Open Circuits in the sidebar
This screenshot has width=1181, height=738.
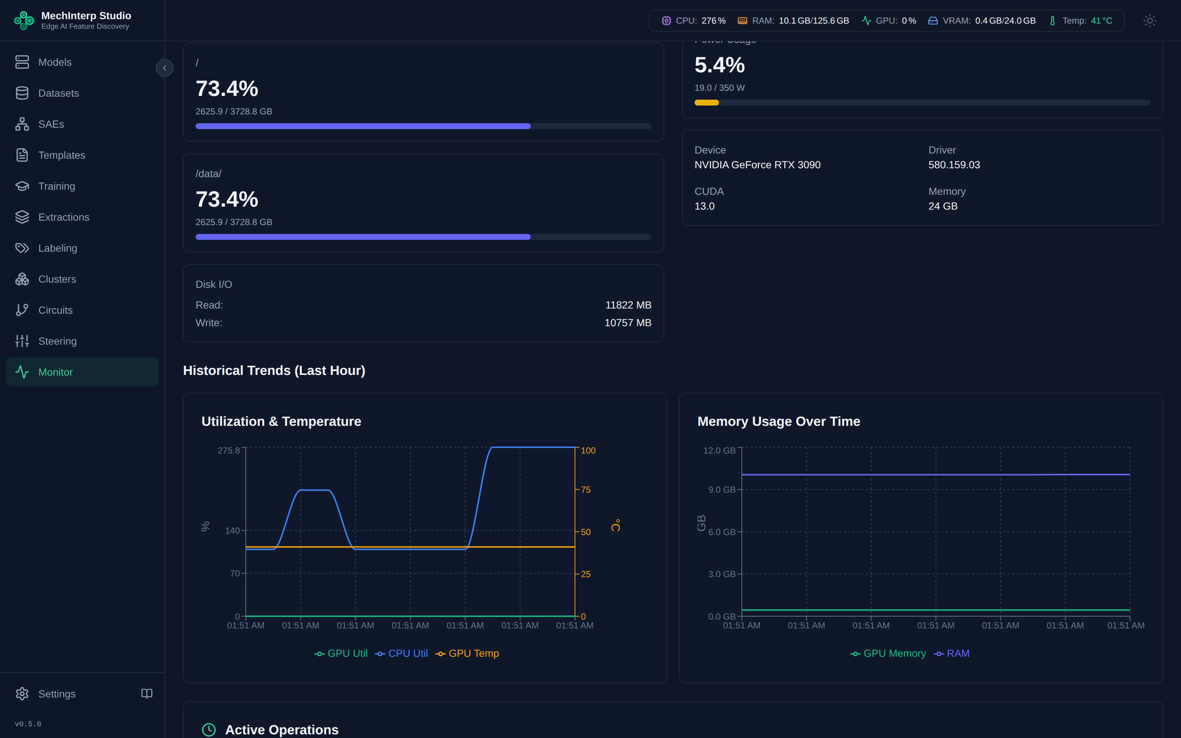82,310
